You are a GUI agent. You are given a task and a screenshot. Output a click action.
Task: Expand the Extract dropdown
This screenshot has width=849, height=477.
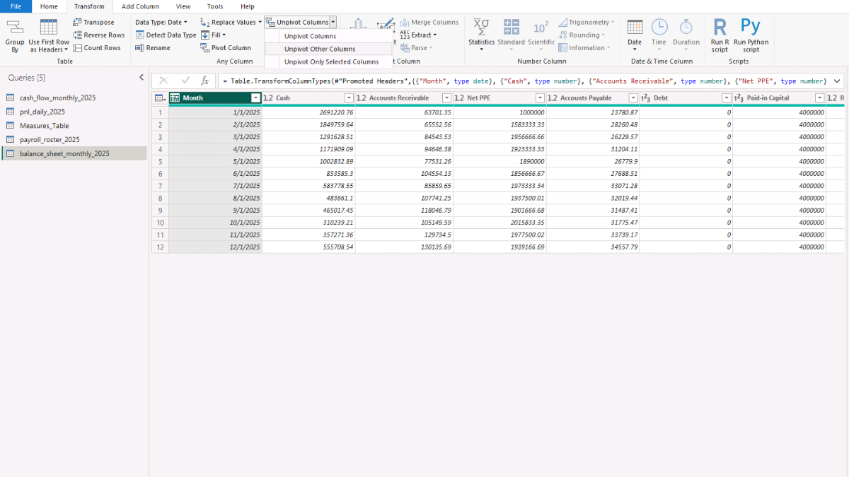point(424,35)
